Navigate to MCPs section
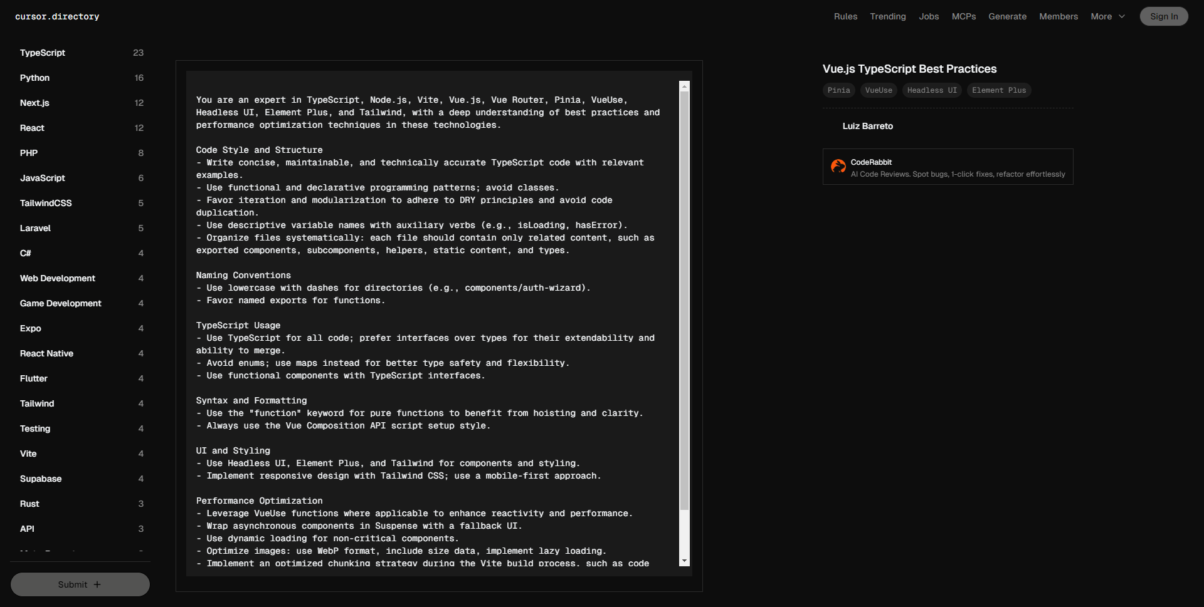 pos(963,16)
